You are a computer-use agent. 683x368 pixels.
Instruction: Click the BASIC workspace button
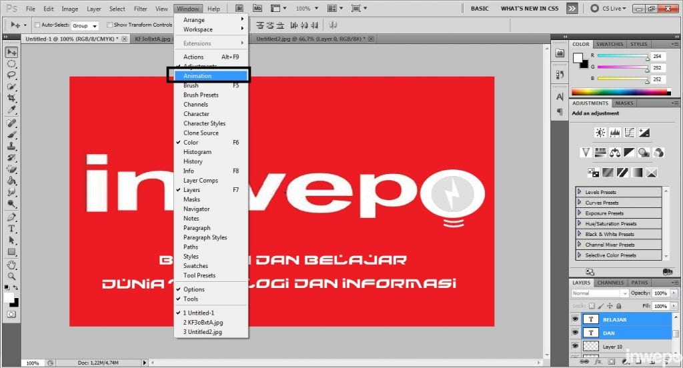click(x=480, y=8)
